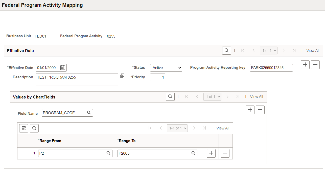This screenshot has height=169, width=325.
Task: Expand the Description field in modal window
Action: point(122,76)
